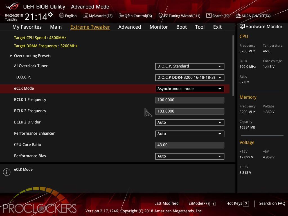Launch EZ Tuning Wizard(F11)
Image resolution: width=288 pixels, height=216 pixels.
(x=179, y=16)
